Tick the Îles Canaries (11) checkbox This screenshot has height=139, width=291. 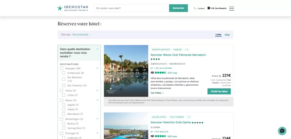pos(64,86)
